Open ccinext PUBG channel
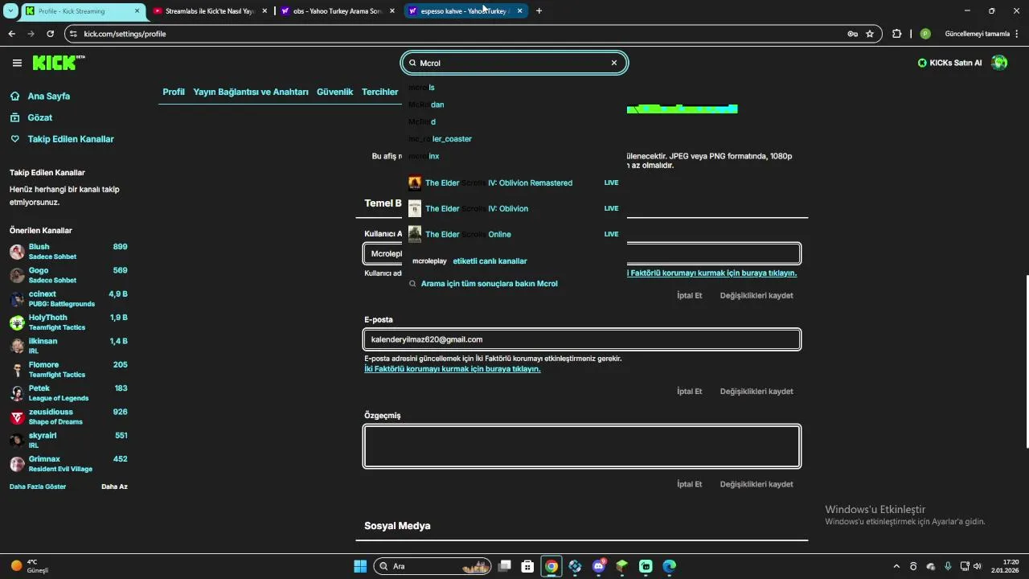Image resolution: width=1029 pixels, height=579 pixels. (68, 298)
